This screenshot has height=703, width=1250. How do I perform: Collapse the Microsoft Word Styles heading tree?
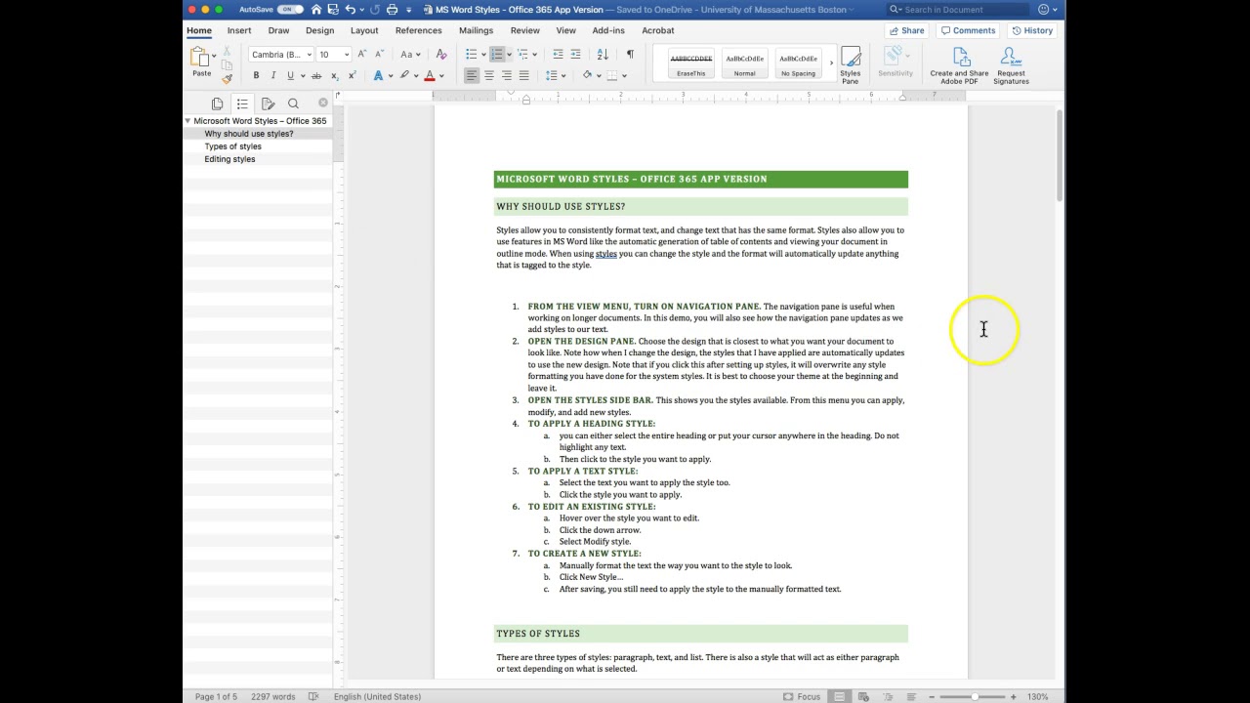187,121
